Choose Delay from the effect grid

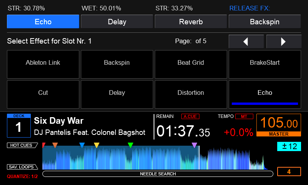[x=117, y=94]
